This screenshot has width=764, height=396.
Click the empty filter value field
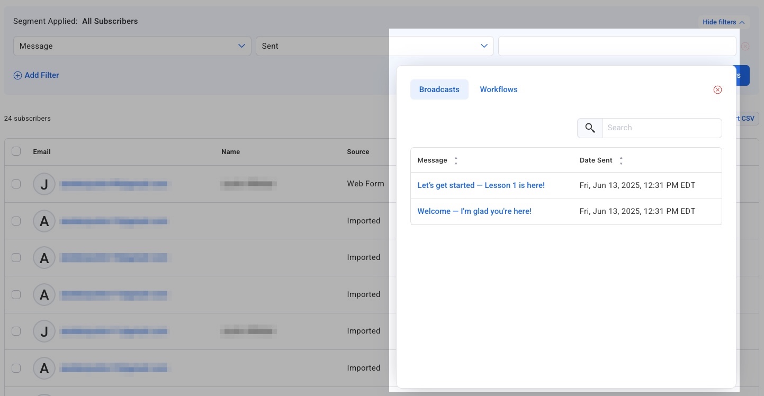pos(617,46)
